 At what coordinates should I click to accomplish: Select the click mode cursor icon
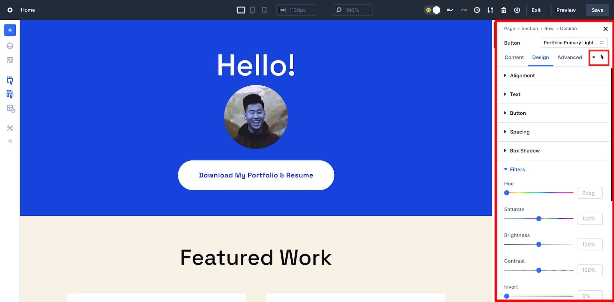[10, 81]
